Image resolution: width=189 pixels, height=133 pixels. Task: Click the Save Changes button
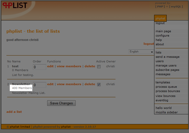point(61,103)
